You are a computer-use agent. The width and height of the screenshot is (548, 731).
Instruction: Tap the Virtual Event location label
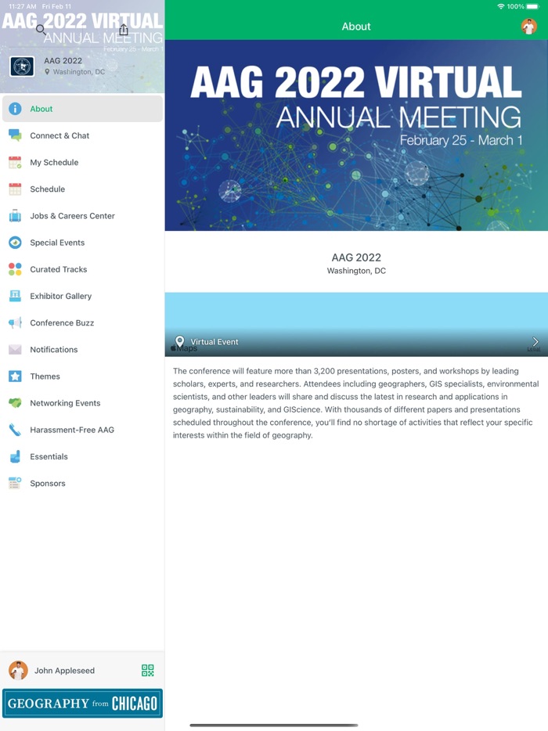coord(214,342)
